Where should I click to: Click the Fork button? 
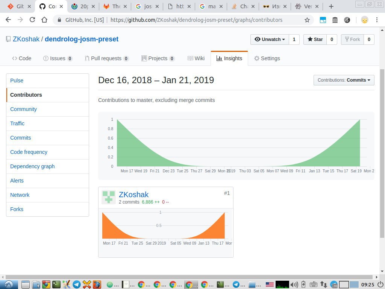tap(352, 39)
